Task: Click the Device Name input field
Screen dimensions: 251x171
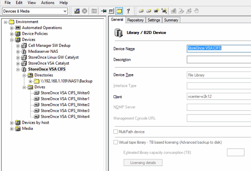Action: pyautogui.click(x=219, y=48)
